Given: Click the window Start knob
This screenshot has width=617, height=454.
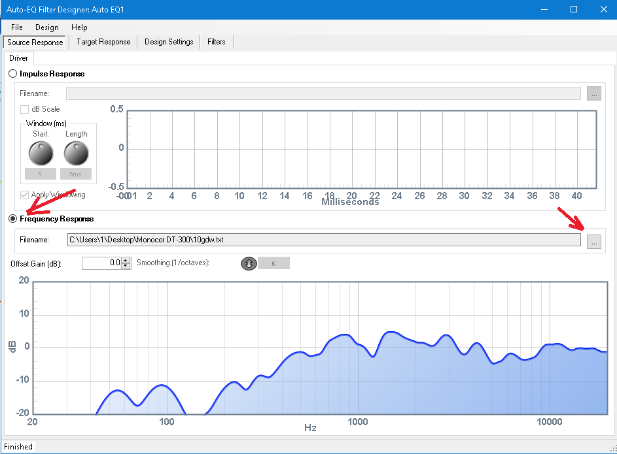Looking at the screenshot, I should [40, 154].
